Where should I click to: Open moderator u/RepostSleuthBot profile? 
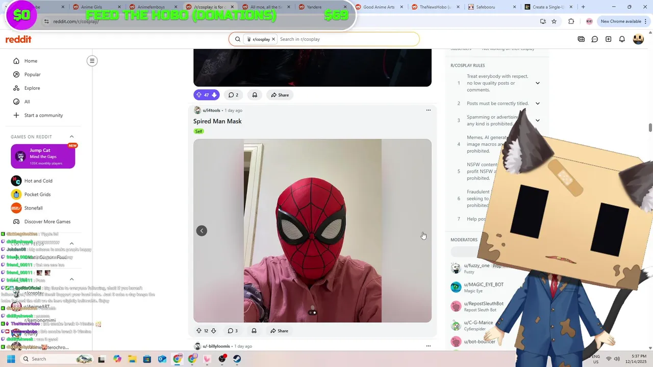484,304
